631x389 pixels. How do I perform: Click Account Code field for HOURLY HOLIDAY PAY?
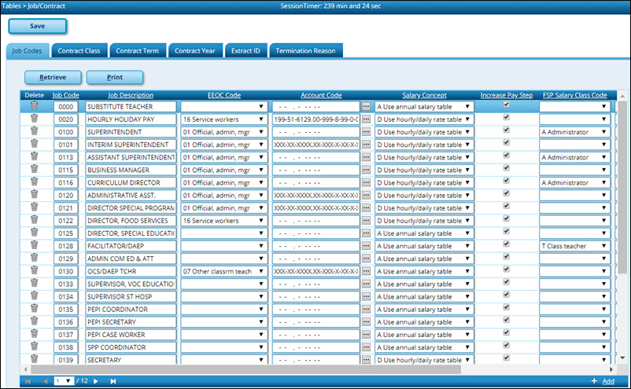click(x=316, y=119)
